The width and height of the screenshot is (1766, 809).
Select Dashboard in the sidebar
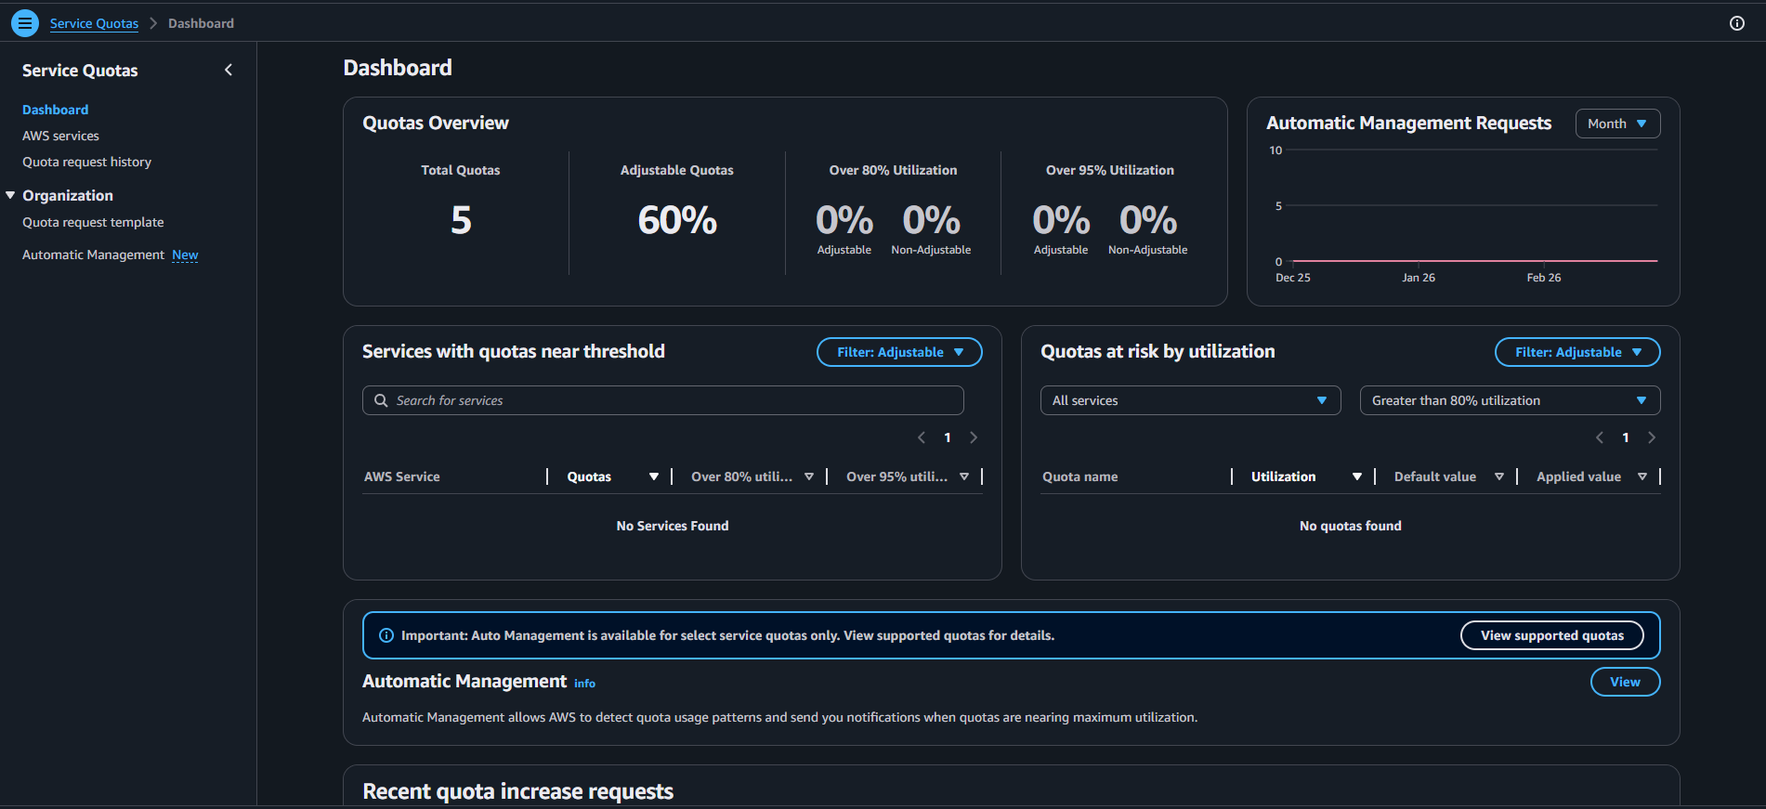click(56, 110)
